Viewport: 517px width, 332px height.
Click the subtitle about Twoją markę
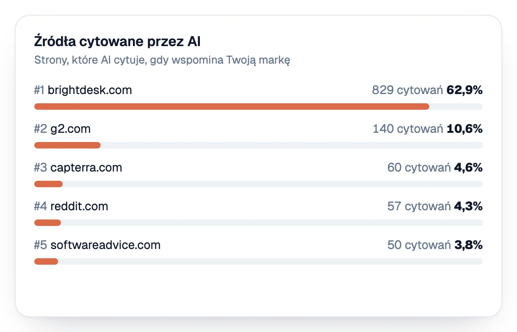[x=162, y=60]
